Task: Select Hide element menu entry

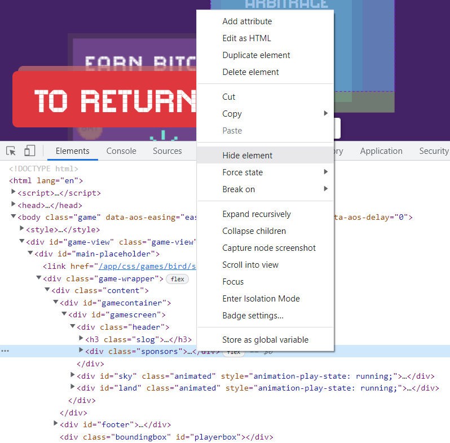Action: [265, 155]
